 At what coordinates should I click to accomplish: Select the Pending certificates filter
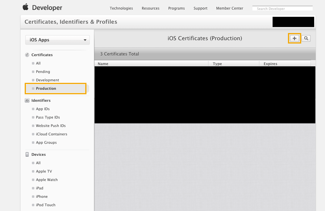(x=43, y=71)
